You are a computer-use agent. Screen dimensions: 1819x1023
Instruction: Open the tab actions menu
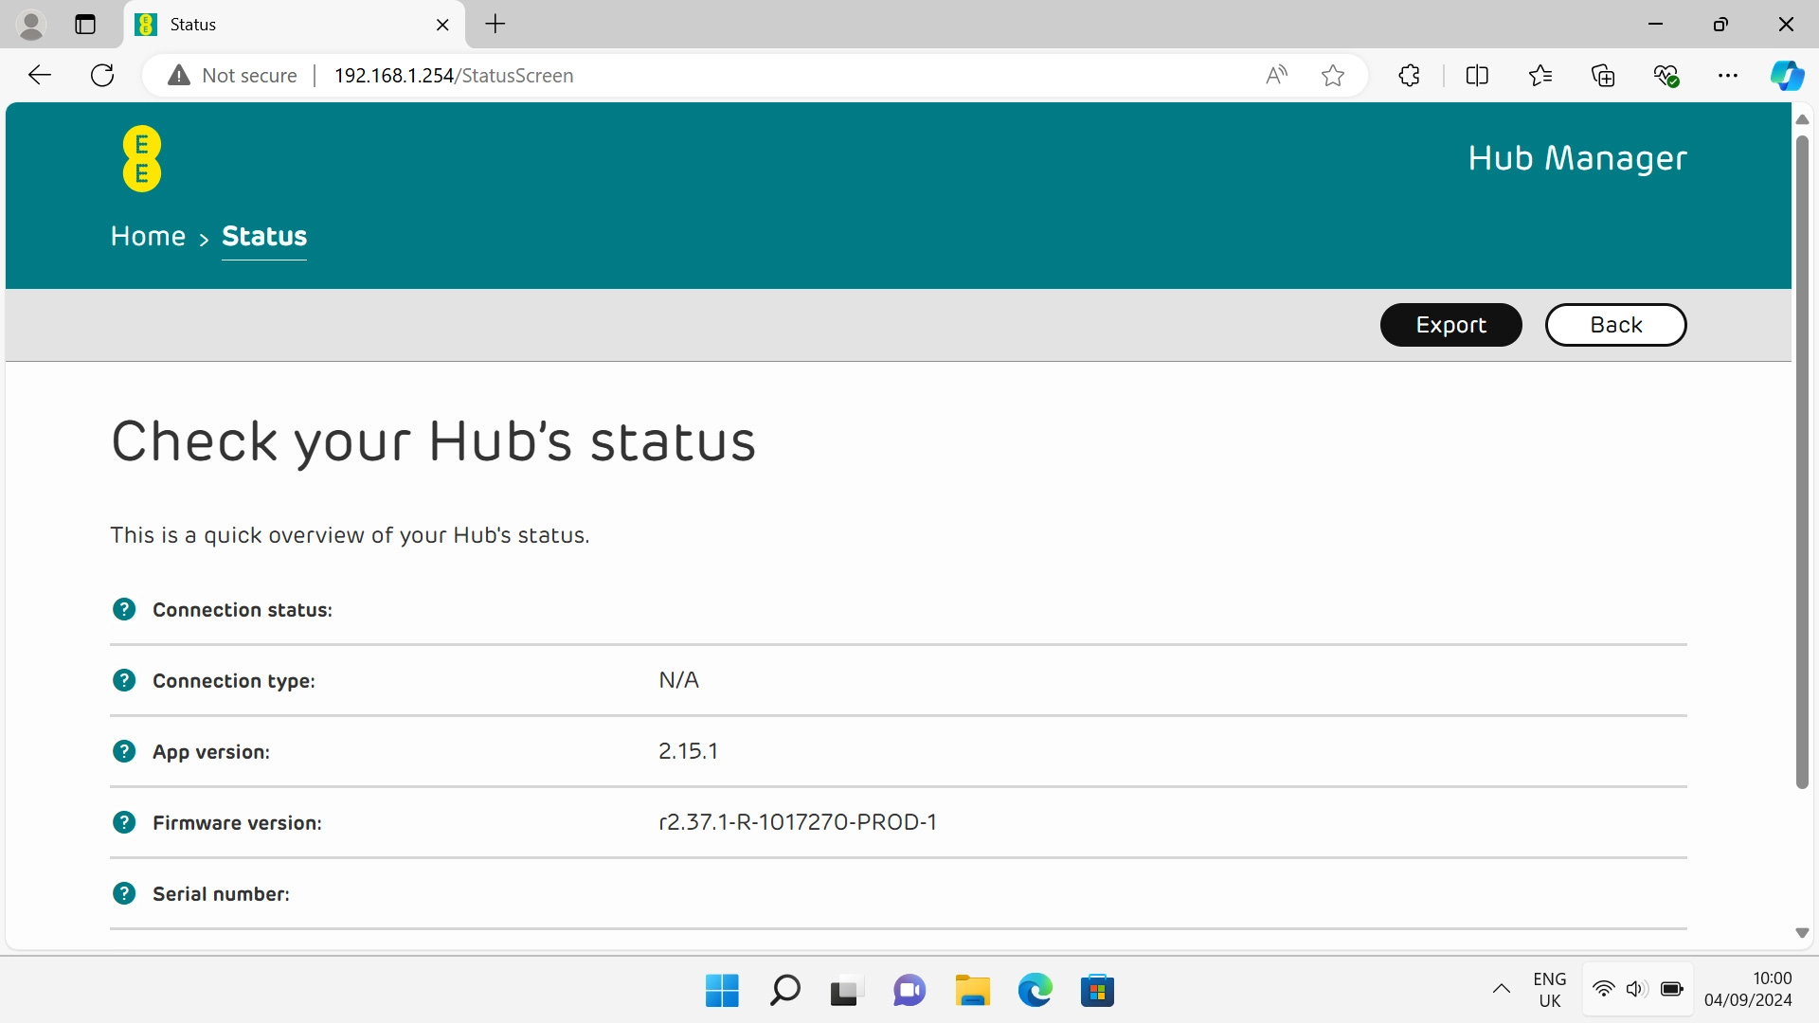tap(84, 24)
